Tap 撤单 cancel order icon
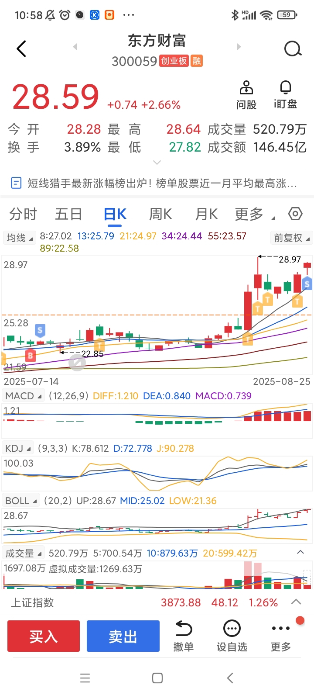The image size is (314, 699). (184, 636)
